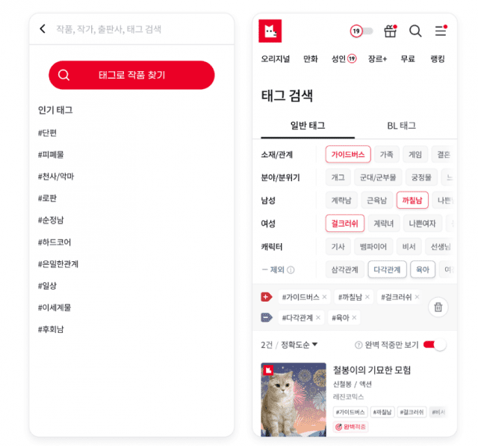Remove the #걸크러쉬 selected tag

click(x=417, y=297)
